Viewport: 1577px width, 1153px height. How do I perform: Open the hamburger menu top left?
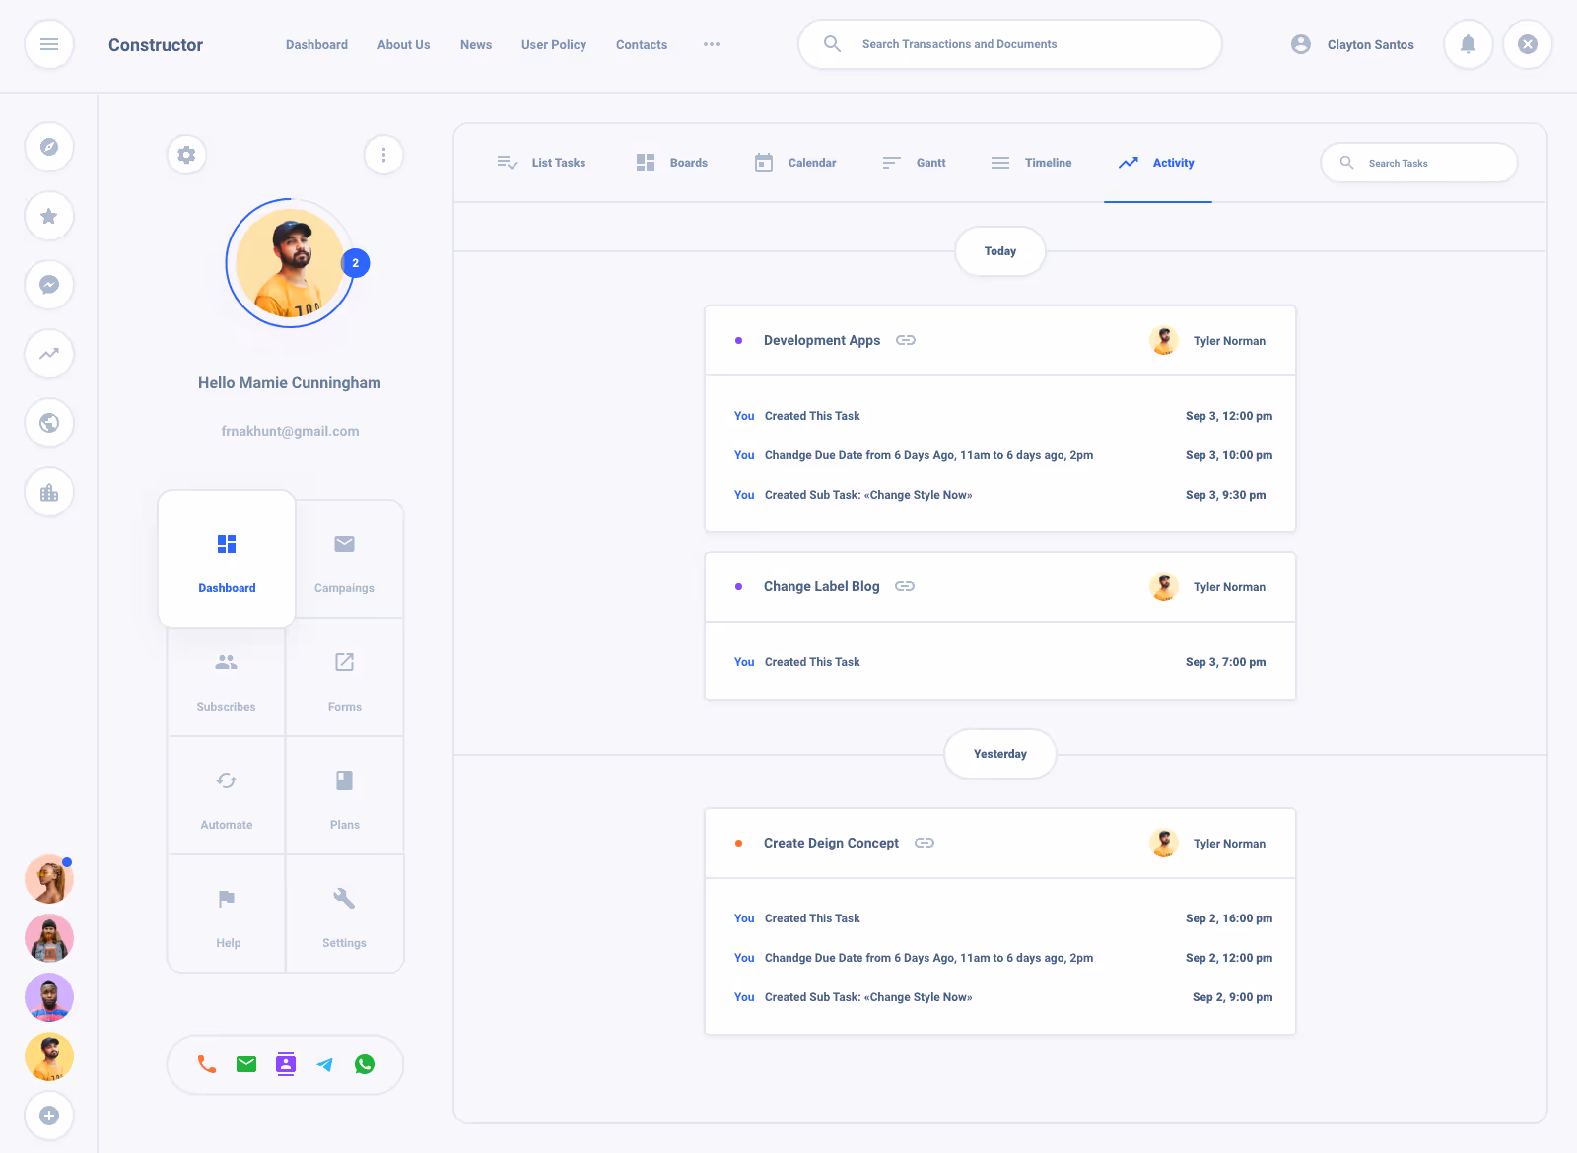tap(49, 44)
